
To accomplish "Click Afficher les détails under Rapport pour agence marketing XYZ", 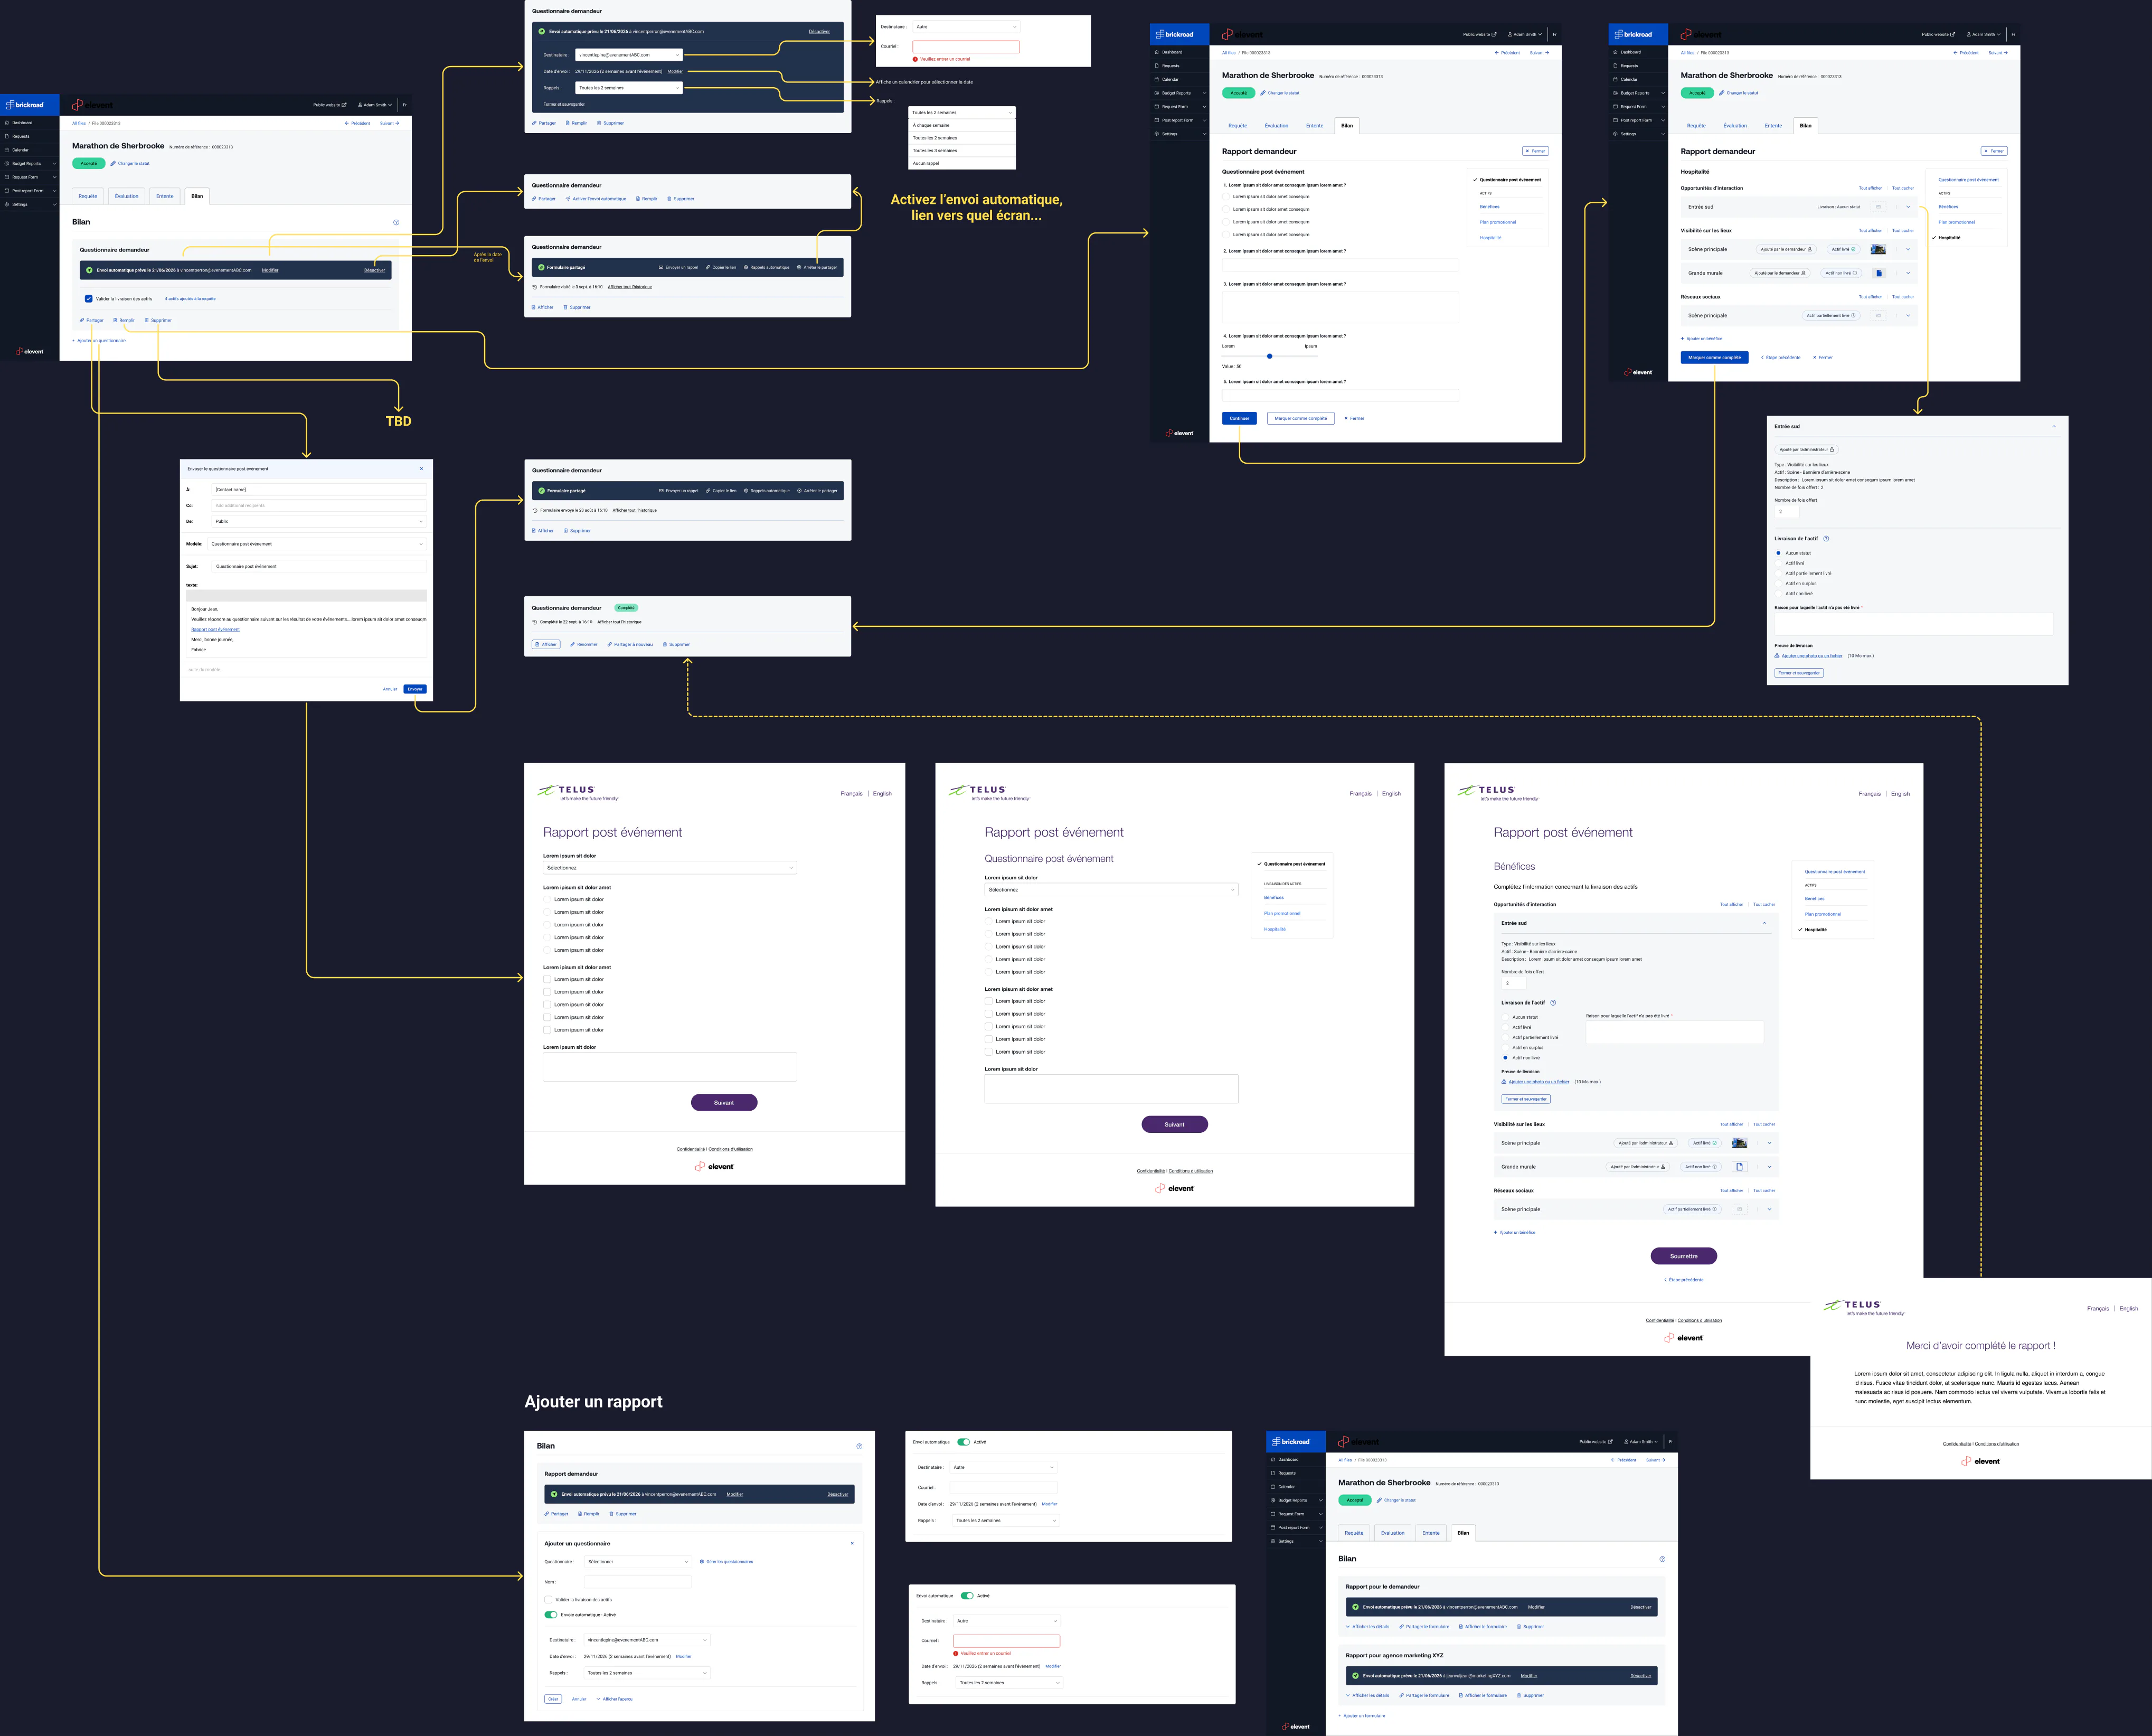I will pos(1367,1695).
